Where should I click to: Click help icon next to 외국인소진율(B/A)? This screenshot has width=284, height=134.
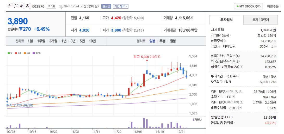click(242, 67)
